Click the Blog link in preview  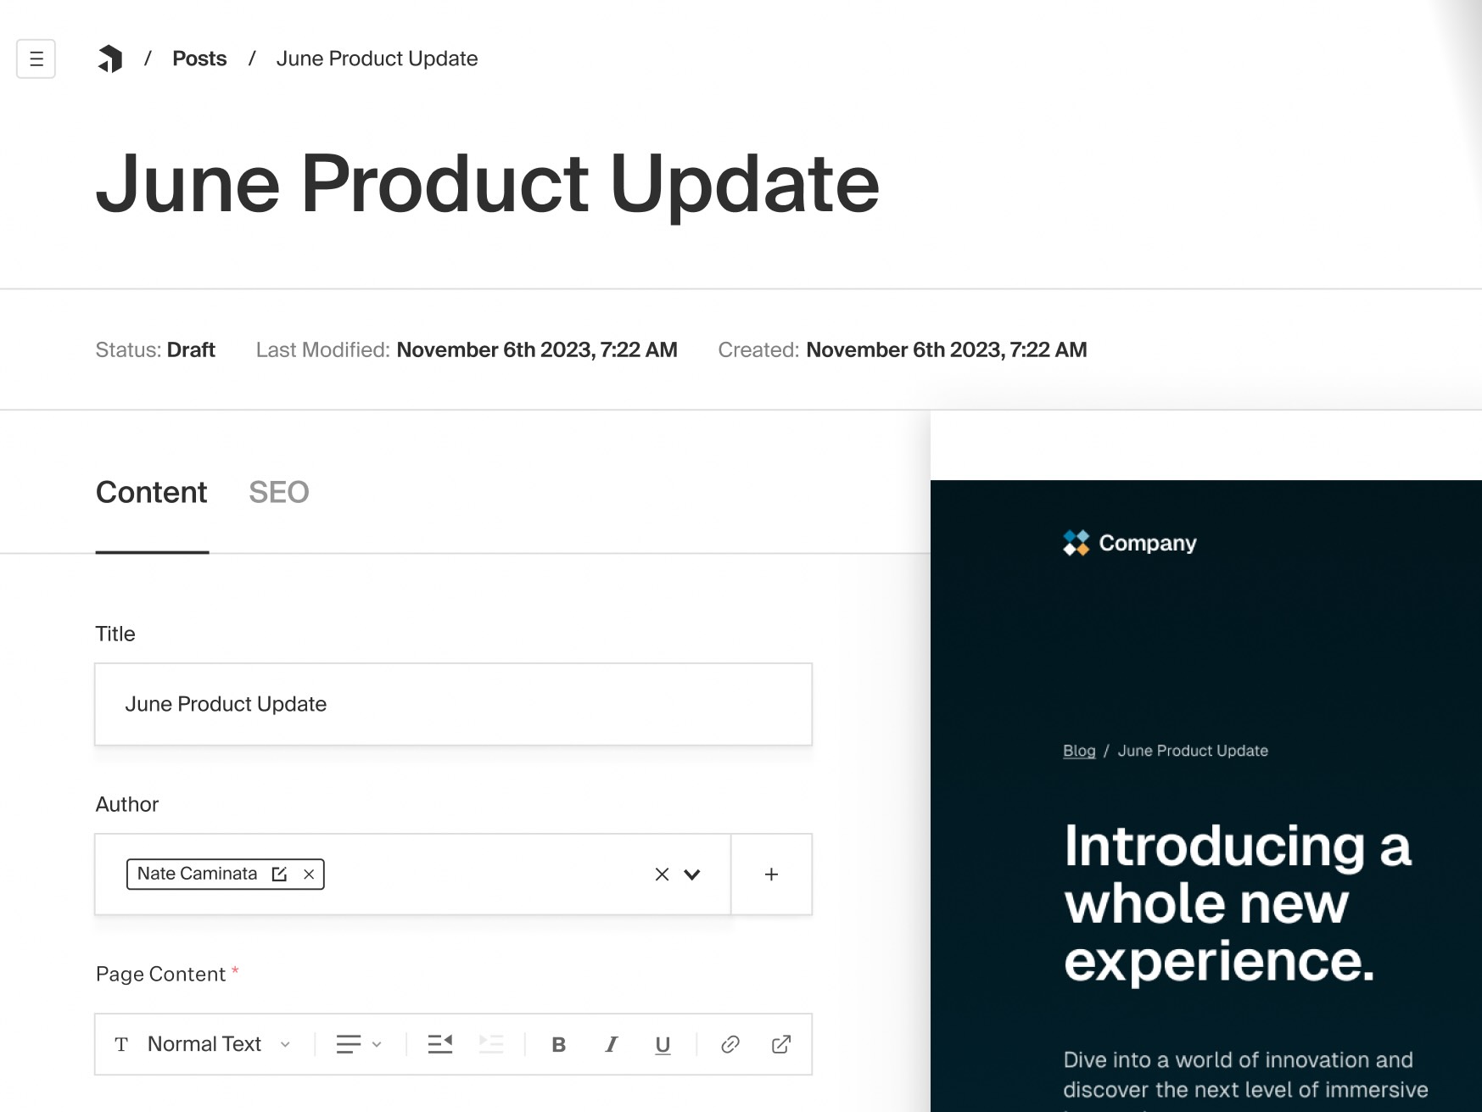pos(1078,751)
